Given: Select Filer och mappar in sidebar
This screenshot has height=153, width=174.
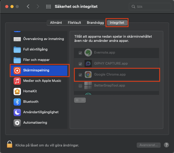Looking at the screenshot, I should tap(39, 60).
